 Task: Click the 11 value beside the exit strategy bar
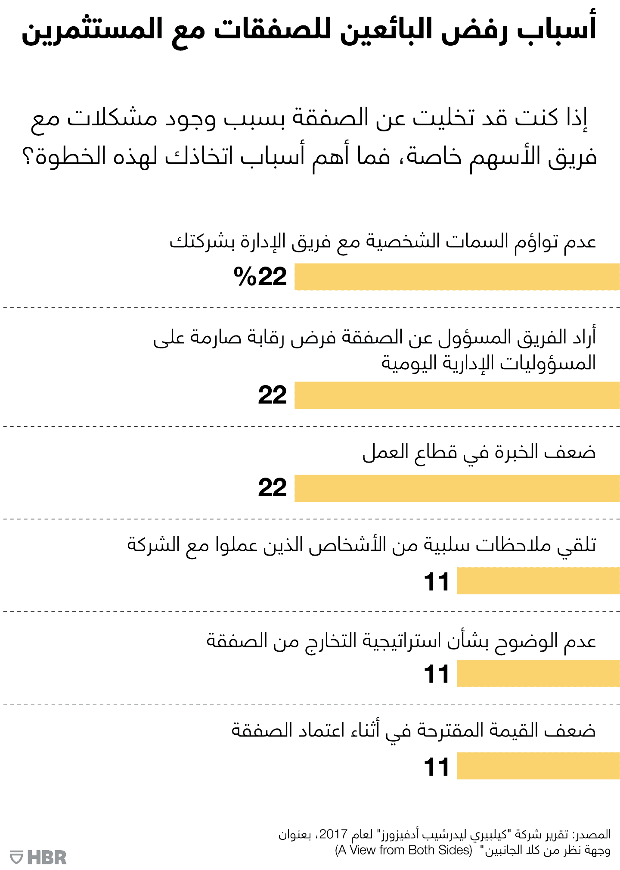[436, 674]
